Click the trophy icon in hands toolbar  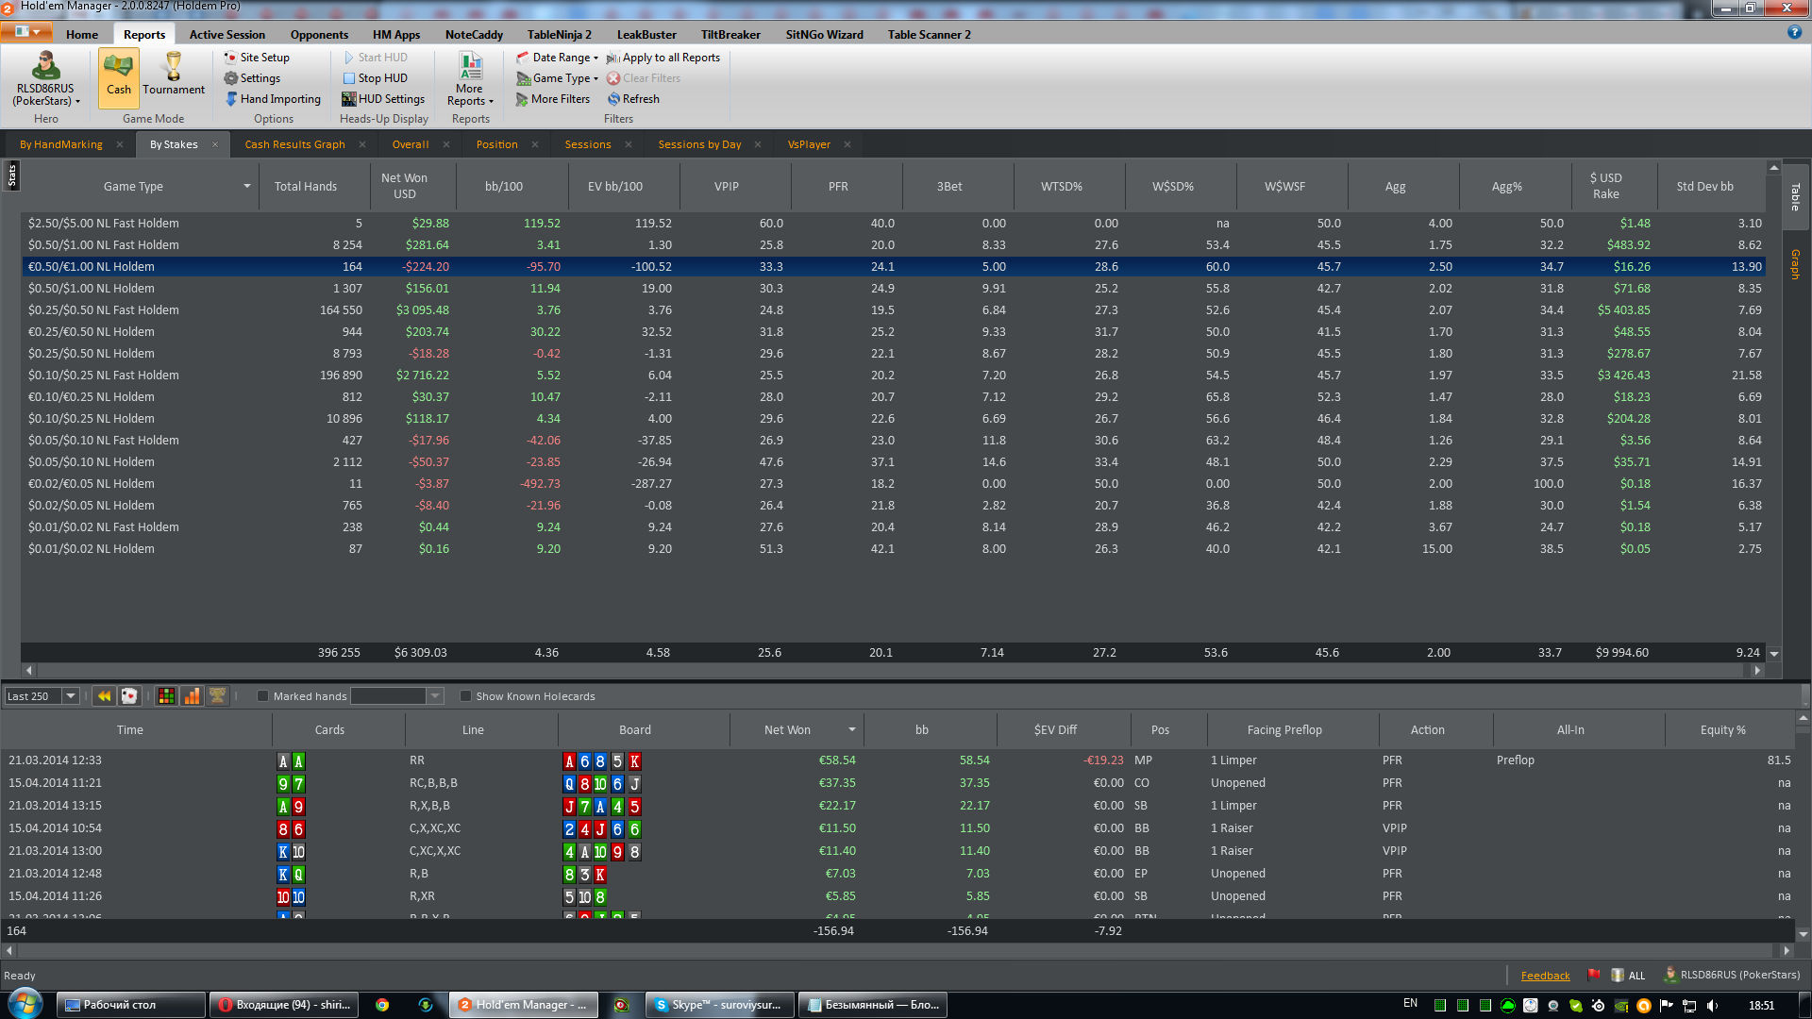pos(217,696)
